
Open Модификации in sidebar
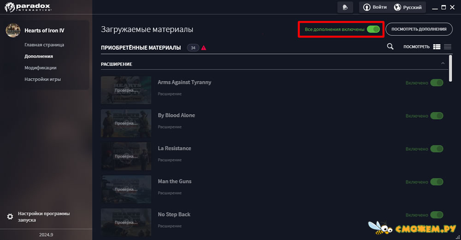click(40, 68)
